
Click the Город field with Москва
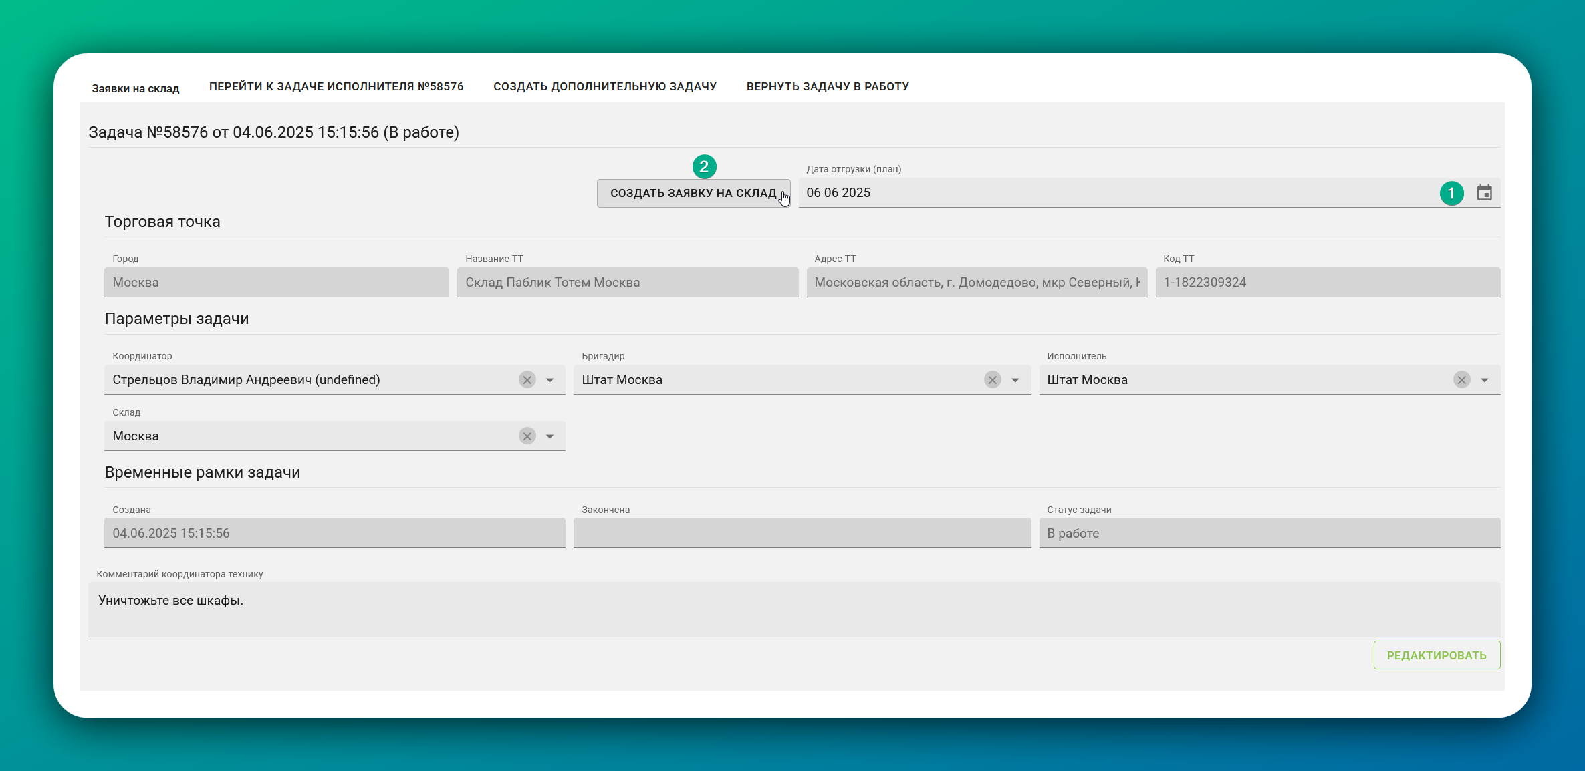coord(276,282)
